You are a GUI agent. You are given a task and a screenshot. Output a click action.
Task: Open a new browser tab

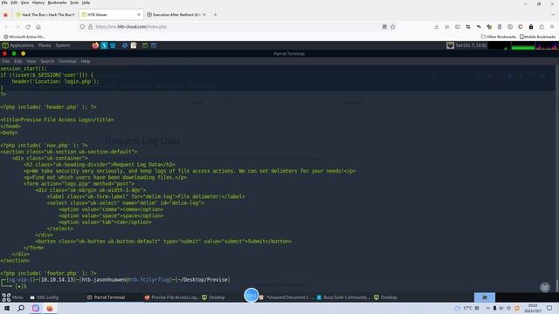pos(215,15)
